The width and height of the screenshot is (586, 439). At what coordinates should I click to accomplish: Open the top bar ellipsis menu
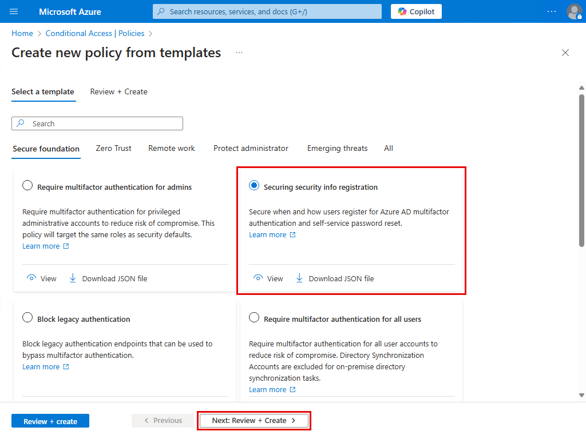[551, 11]
